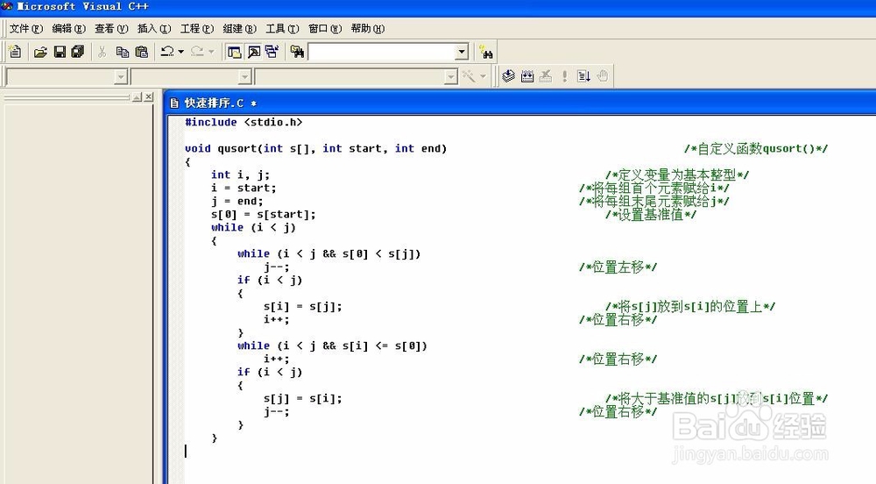Click the Undo arrow icon

point(167,52)
